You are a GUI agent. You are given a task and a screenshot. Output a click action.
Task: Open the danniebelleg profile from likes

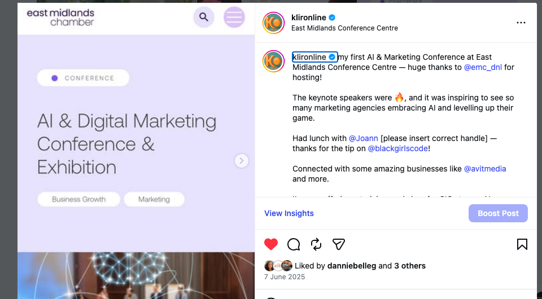(352, 266)
